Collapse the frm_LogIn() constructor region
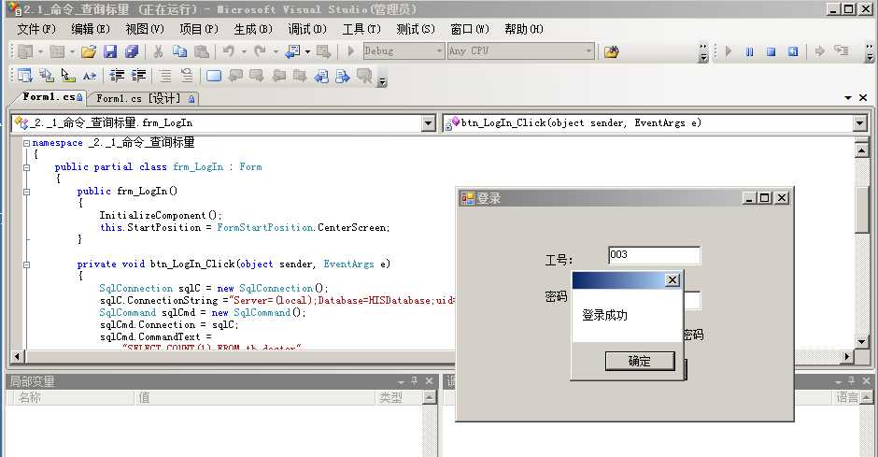878x457 pixels. pos(26,192)
